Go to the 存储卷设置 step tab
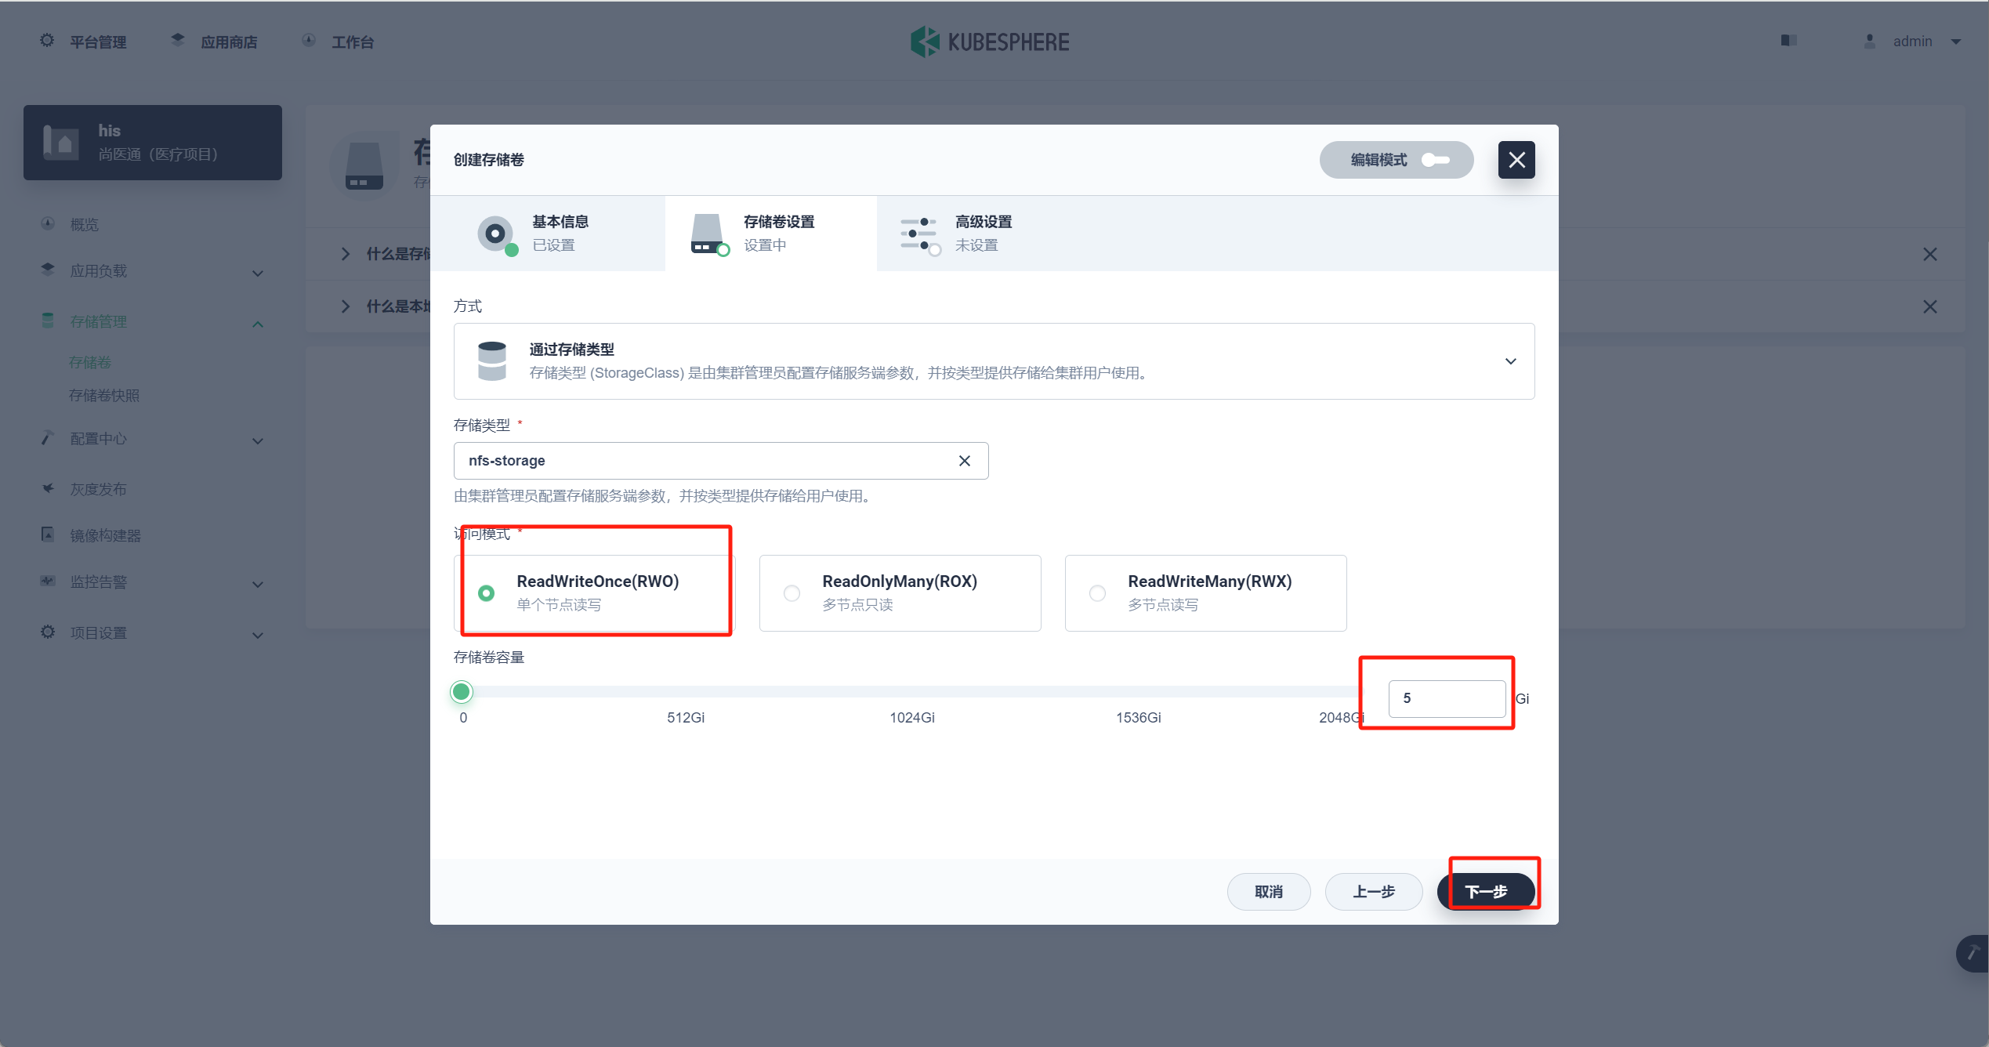The image size is (1989, 1047). click(x=771, y=234)
